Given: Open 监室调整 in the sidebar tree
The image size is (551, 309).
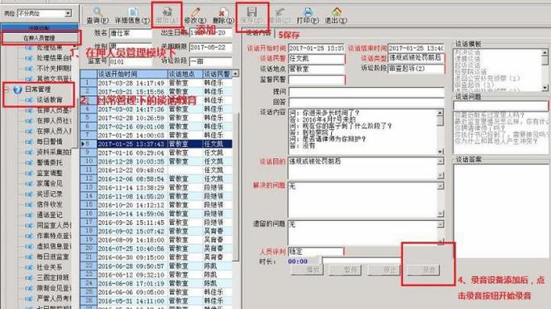Looking at the screenshot, I should coord(50,173).
